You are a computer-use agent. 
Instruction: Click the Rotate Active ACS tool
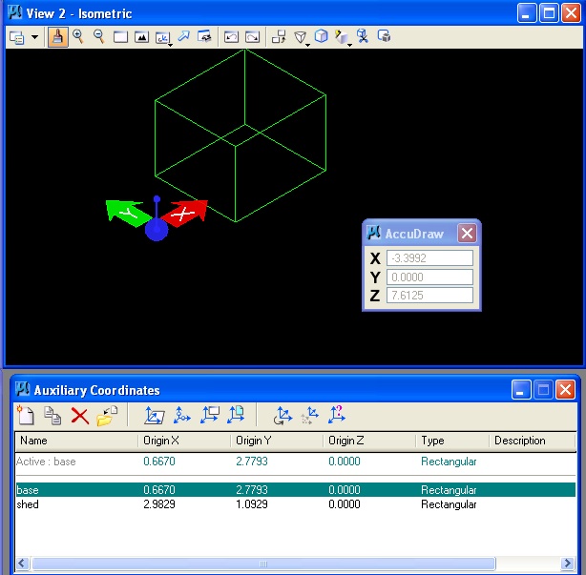tap(283, 416)
